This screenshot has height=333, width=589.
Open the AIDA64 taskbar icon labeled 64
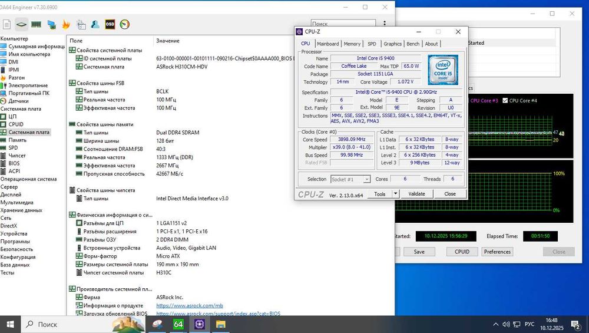(178, 324)
